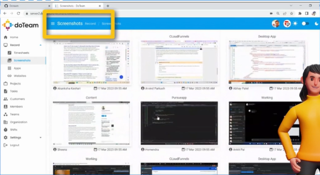Collapse the Record sidebar section

click(x=41, y=45)
